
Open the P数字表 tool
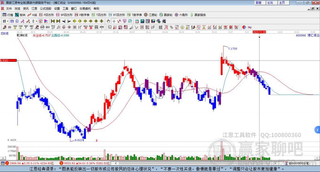coord(82,15)
